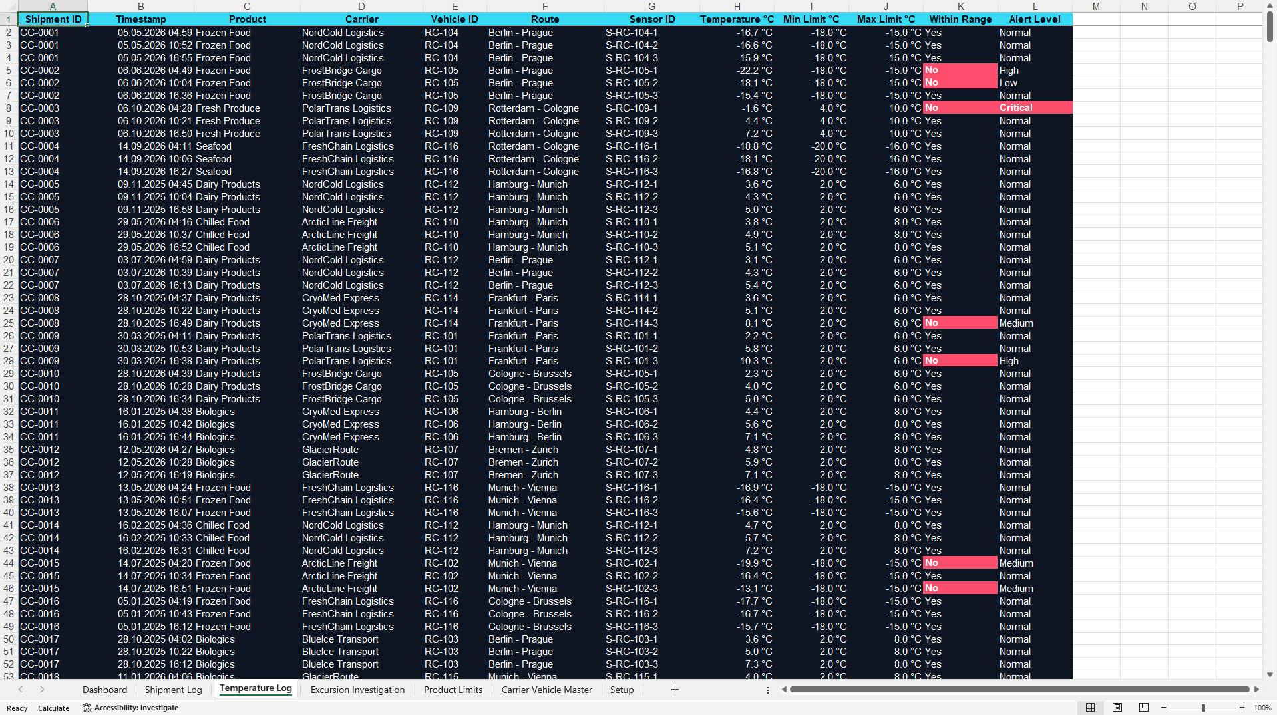Click the vertical scrollbar up arrow
The image size is (1277, 715).
(1270, 5)
